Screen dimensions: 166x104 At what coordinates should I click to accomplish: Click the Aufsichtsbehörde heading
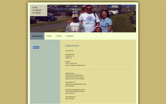point(70,97)
